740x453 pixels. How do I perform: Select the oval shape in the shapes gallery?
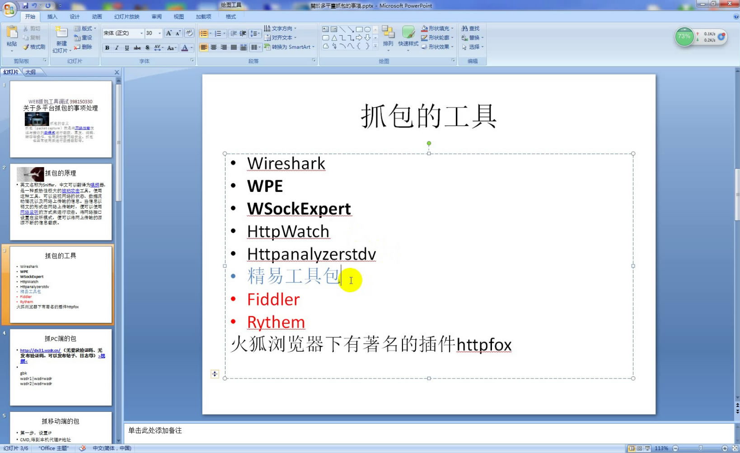click(368, 29)
